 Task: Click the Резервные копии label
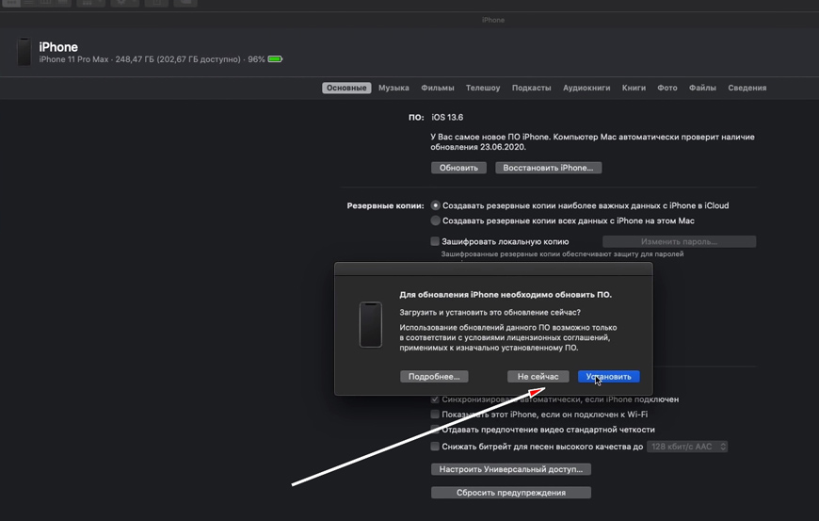pyautogui.click(x=385, y=205)
